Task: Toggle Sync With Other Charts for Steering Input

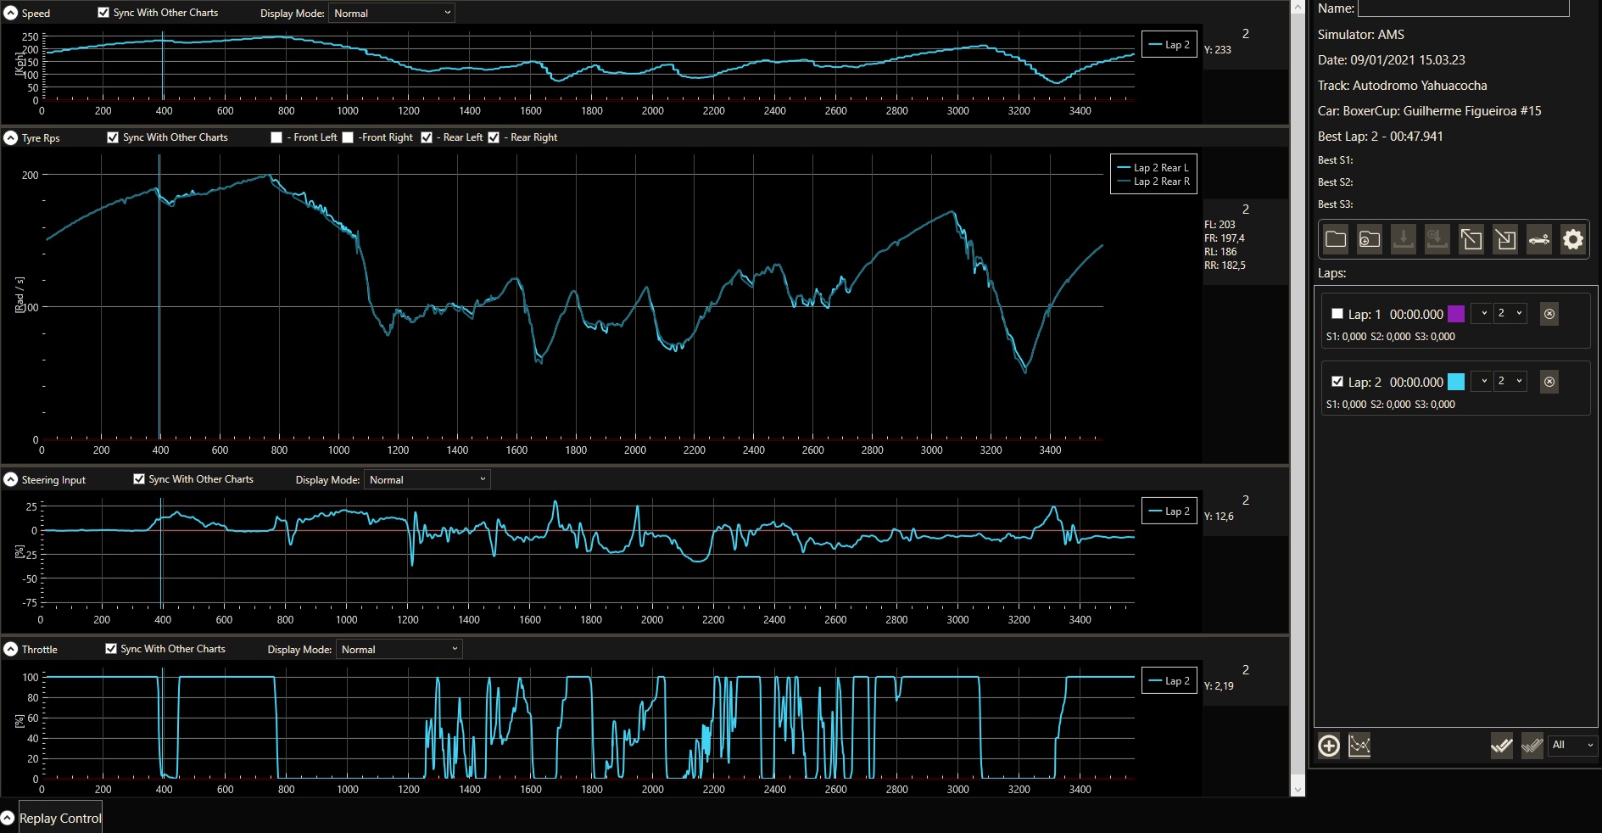Action: [139, 479]
